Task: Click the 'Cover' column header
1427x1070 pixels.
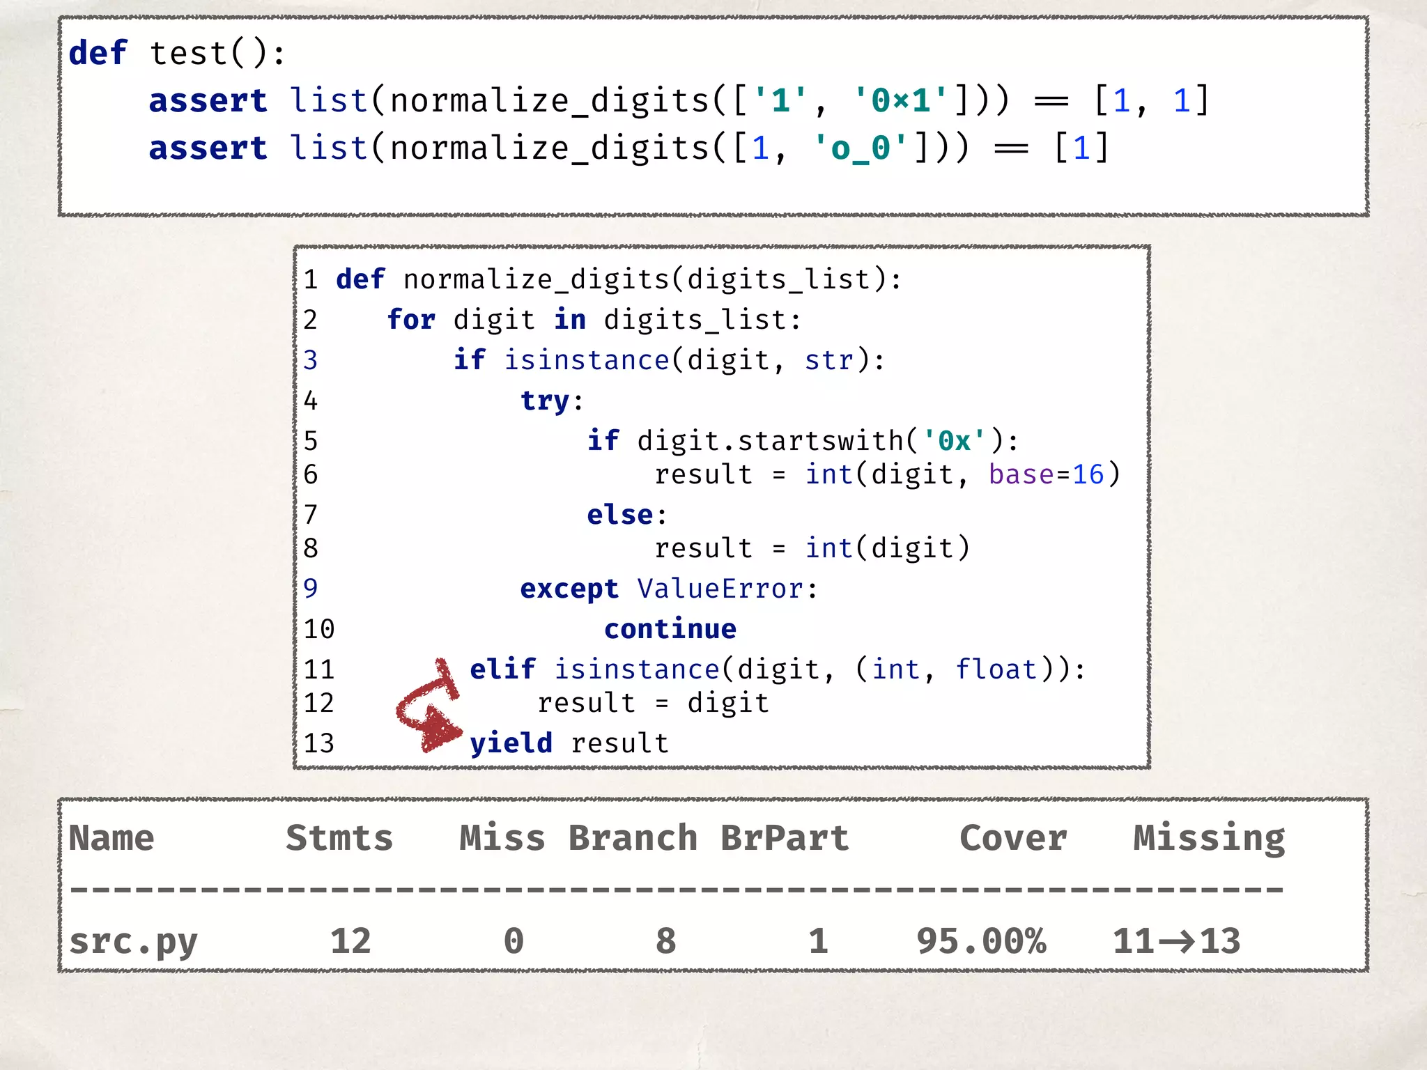Action: click(1013, 838)
